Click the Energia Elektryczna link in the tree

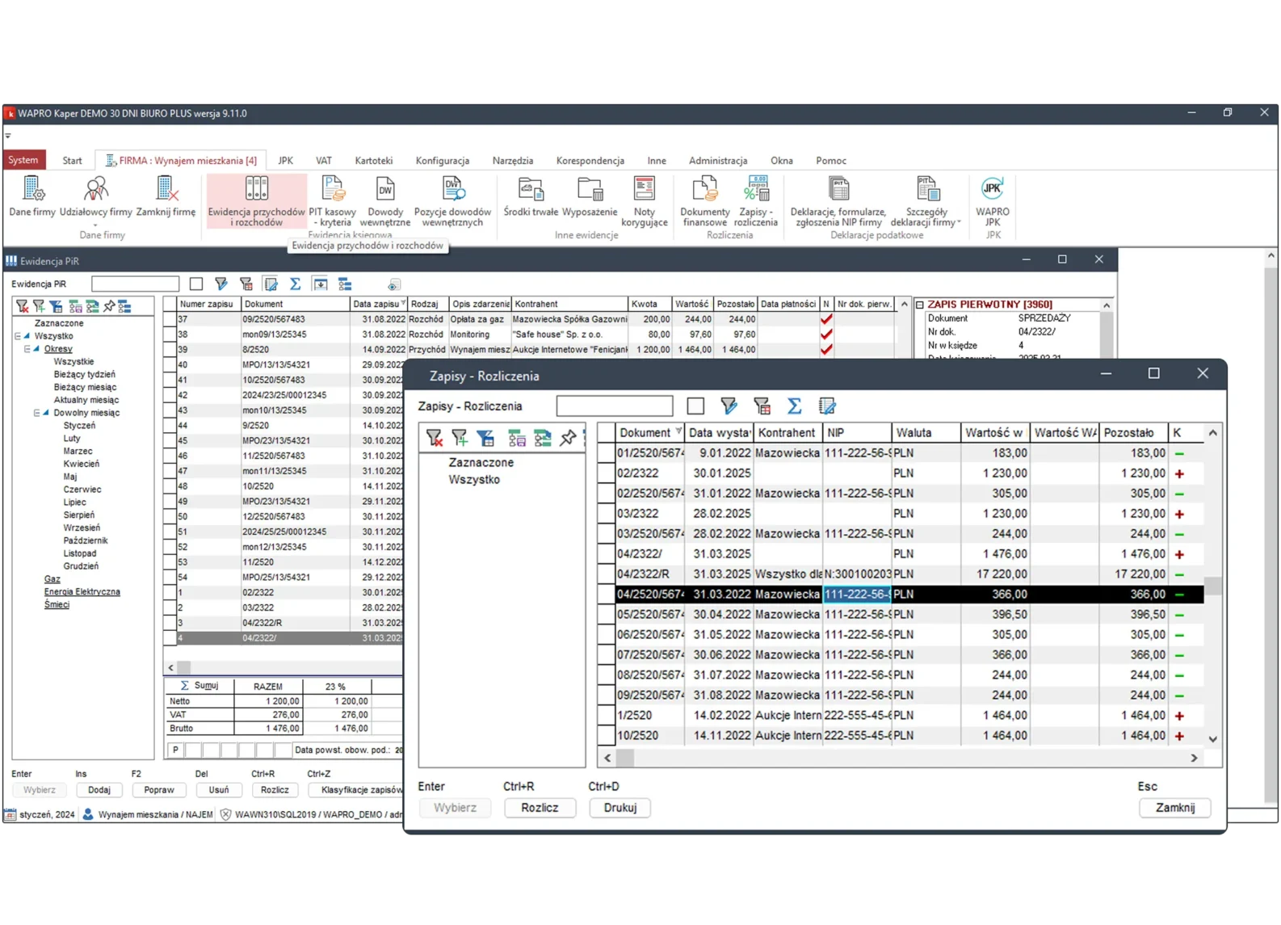(82, 592)
